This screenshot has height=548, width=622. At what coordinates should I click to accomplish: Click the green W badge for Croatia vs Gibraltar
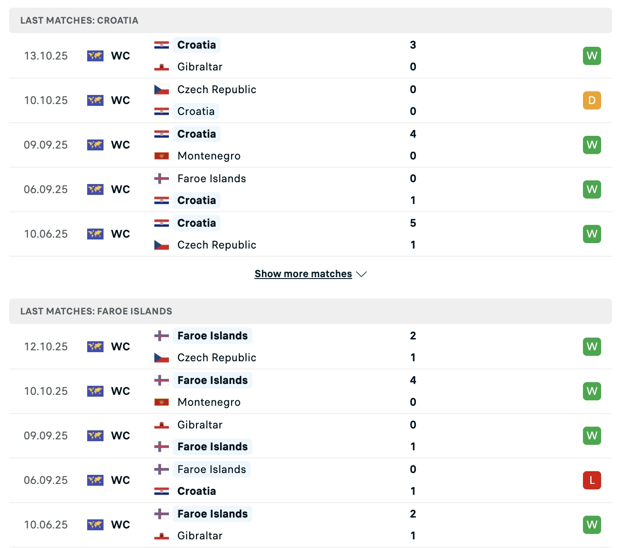point(592,56)
